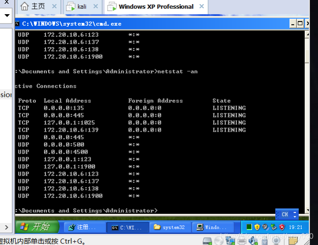Viewport: 318px width, 245px height.
Task: Click the final command prompt line
Action: (86, 211)
